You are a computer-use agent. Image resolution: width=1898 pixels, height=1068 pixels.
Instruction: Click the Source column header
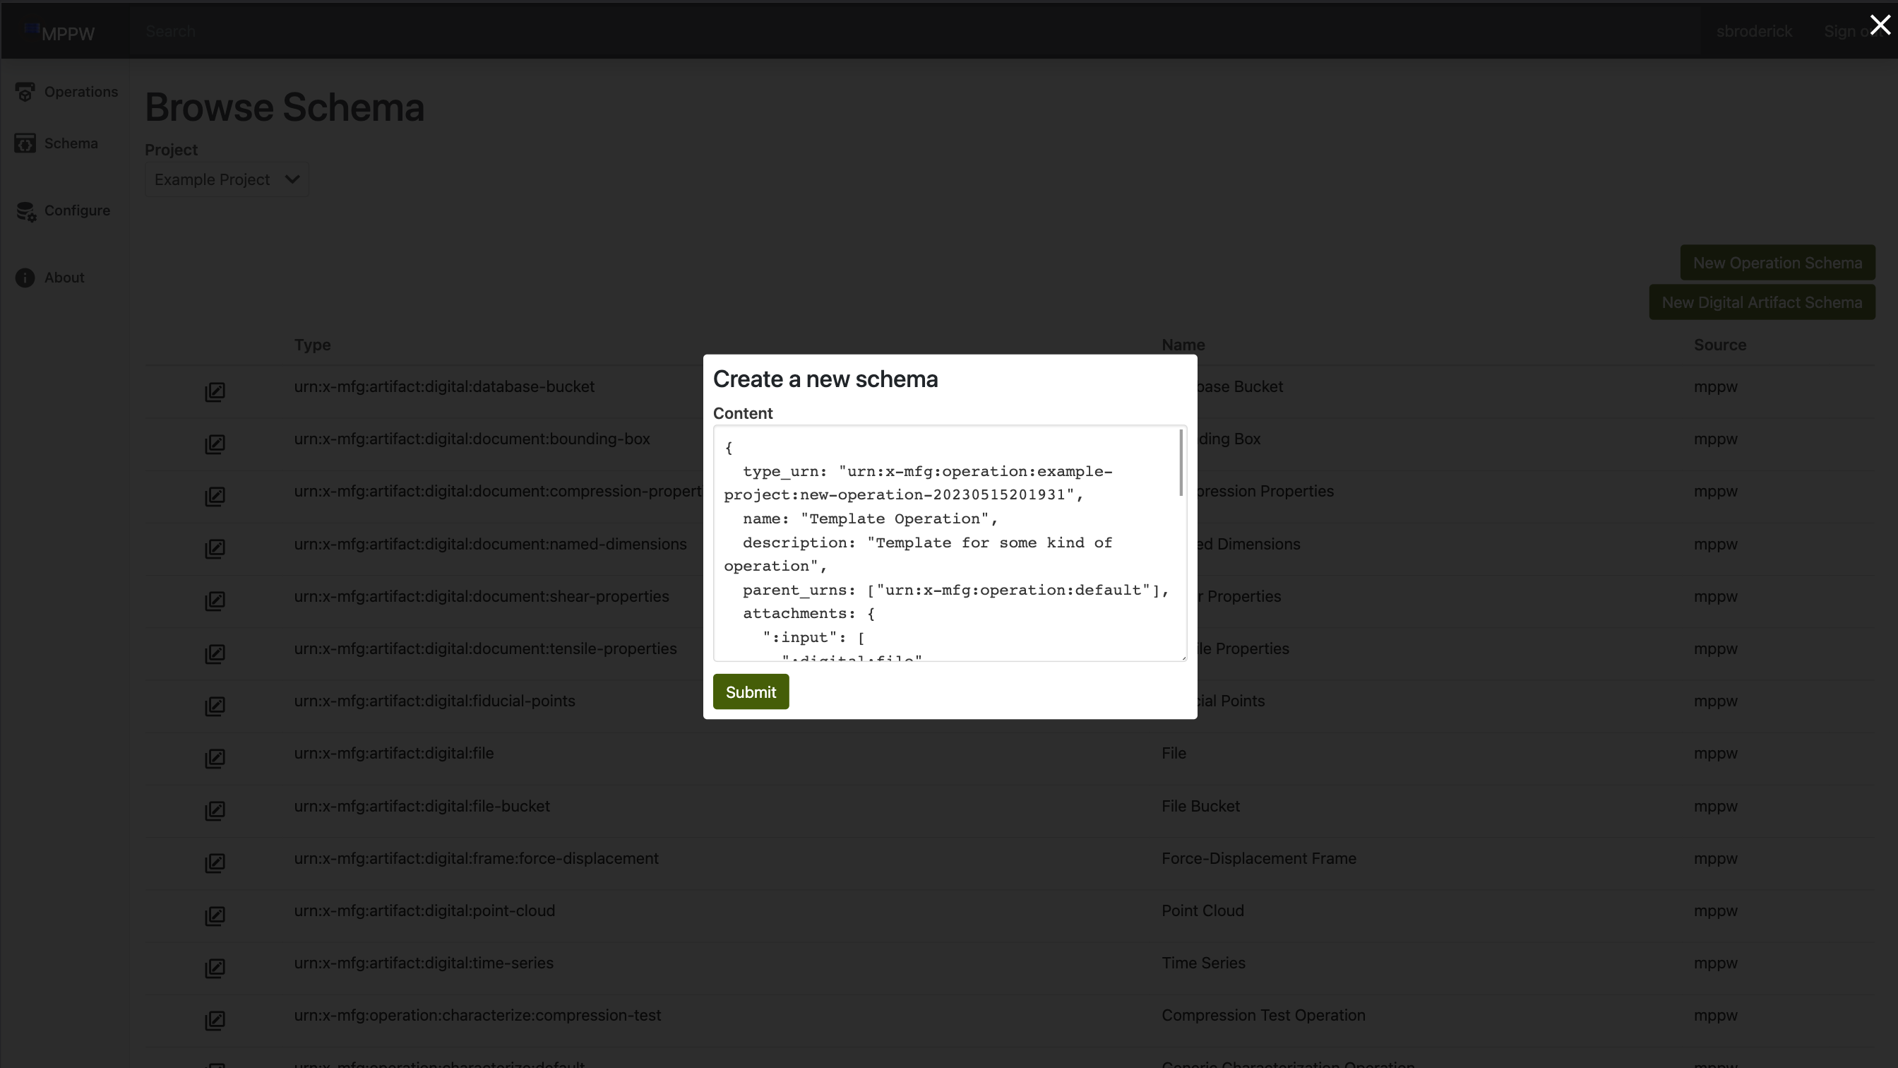click(x=1719, y=345)
